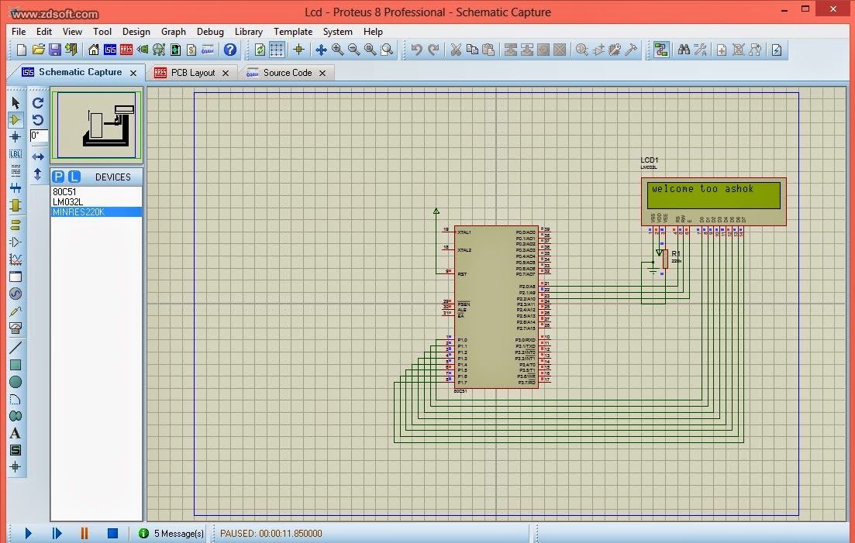This screenshot has width=855, height=543.
Task: Toggle horizontal mirror (X-flip) button
Action: click(38, 157)
